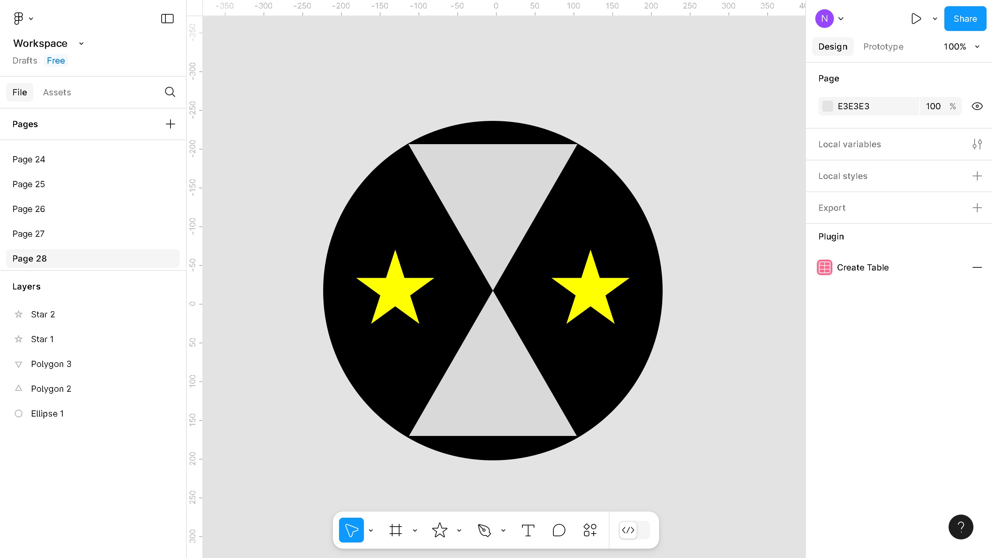Open the Local variables settings icon
992x558 pixels.
977,144
